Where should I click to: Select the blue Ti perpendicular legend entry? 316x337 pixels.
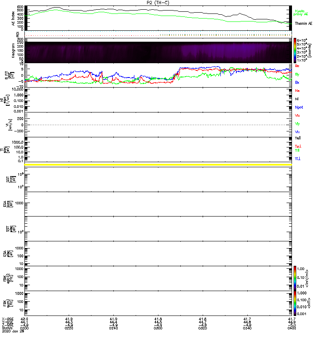coord(297,158)
